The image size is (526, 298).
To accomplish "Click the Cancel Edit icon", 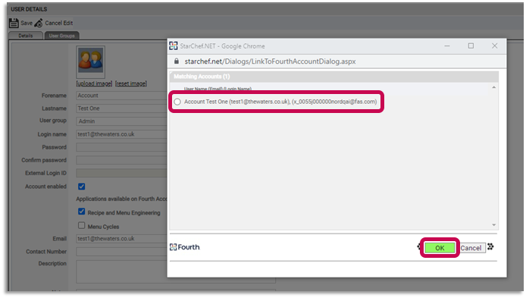I will click(x=39, y=24).
